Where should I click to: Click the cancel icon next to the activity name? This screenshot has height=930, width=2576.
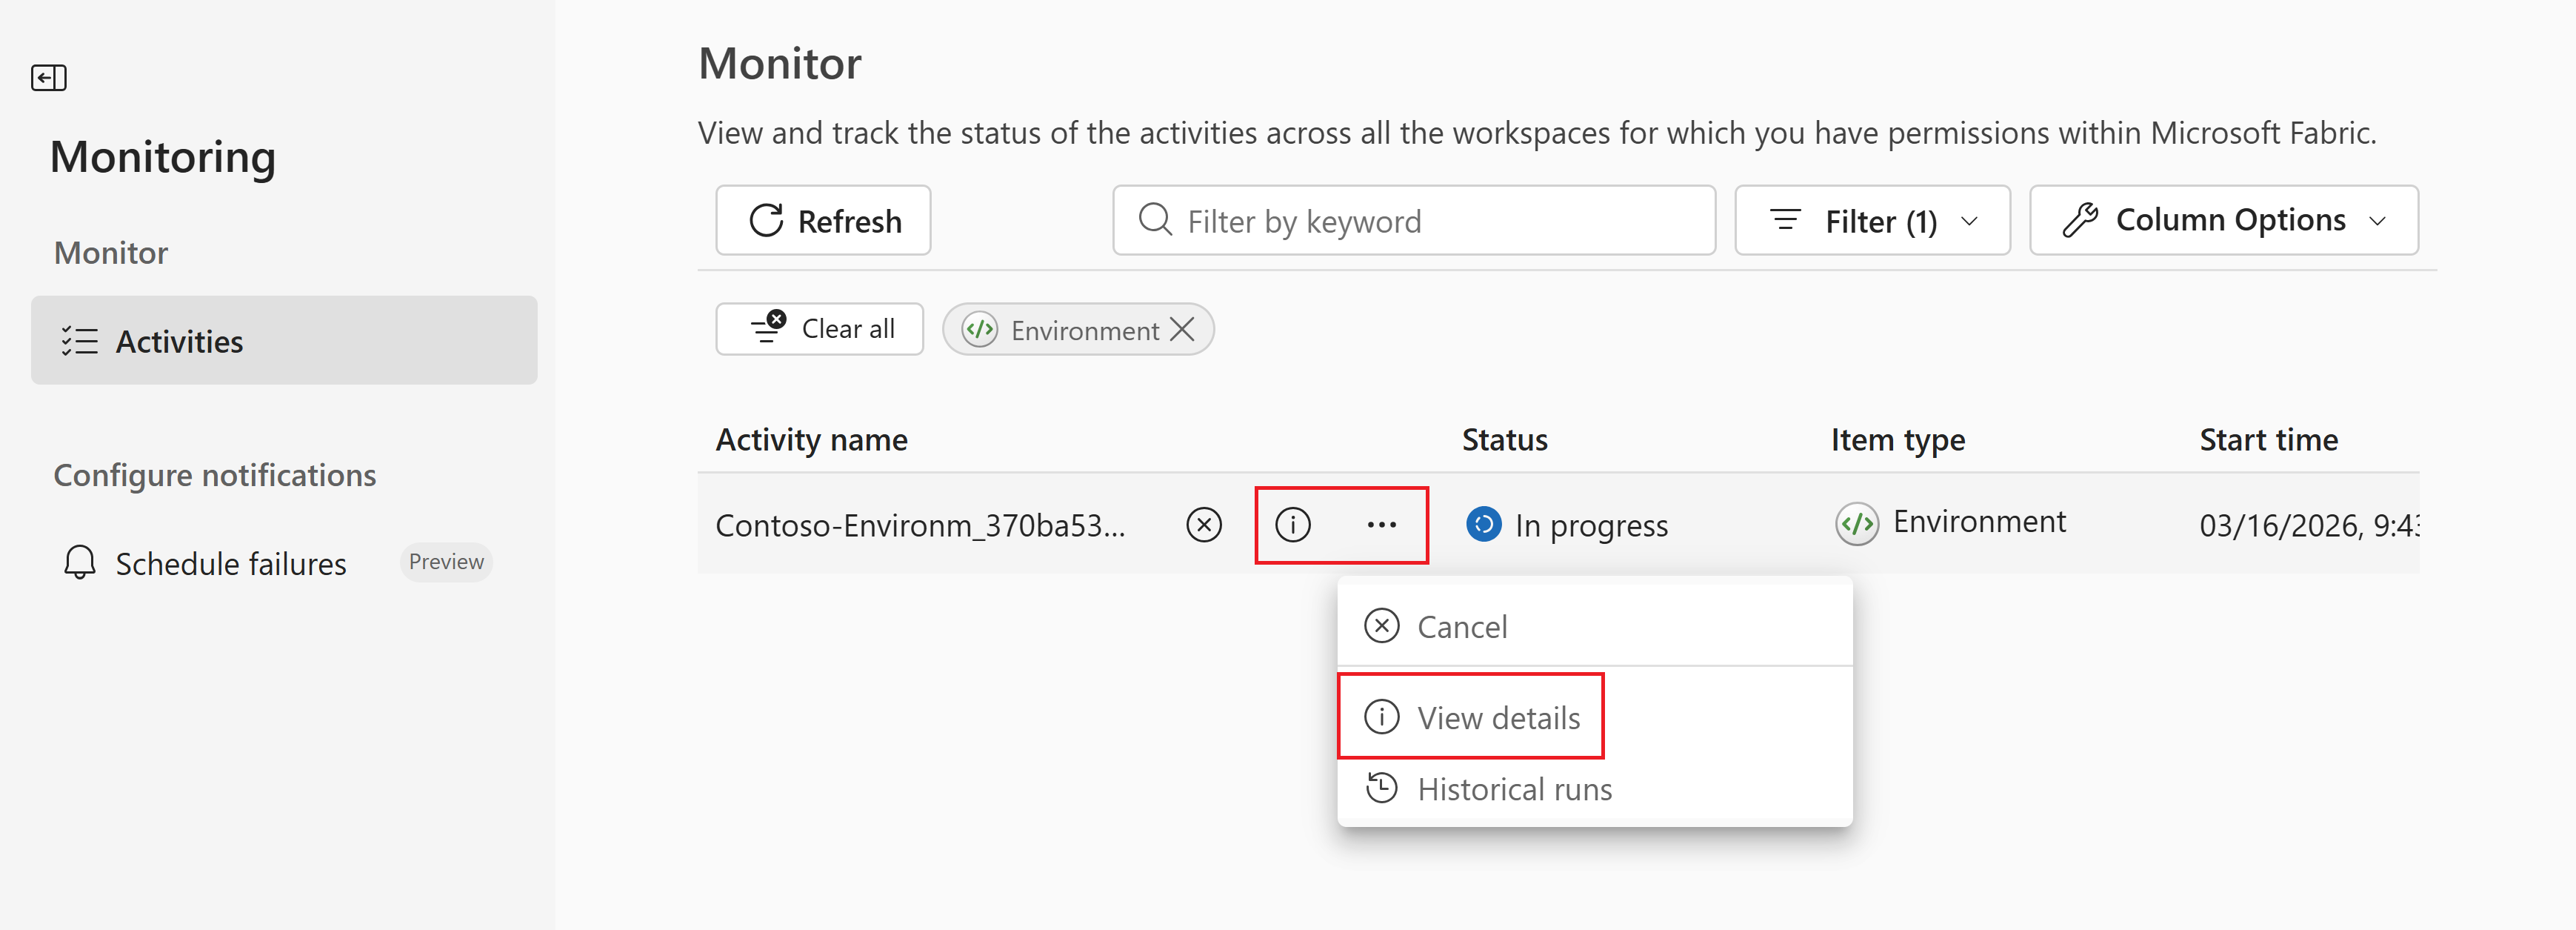pyautogui.click(x=1204, y=525)
